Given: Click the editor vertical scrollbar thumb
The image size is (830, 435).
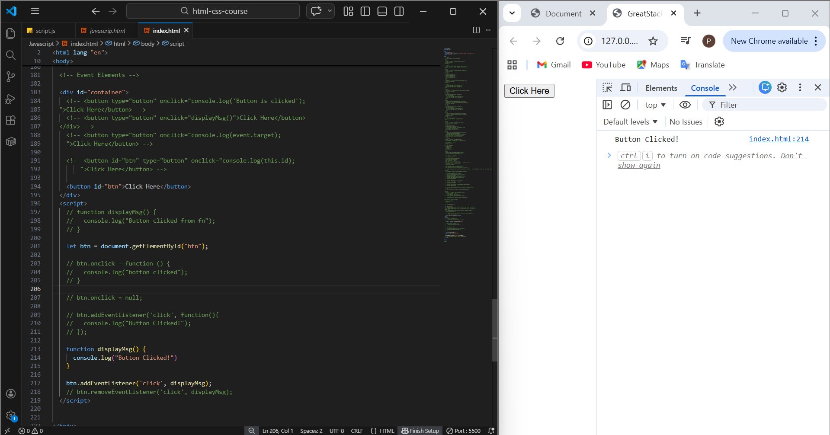Looking at the screenshot, I should pyautogui.click(x=495, y=331).
